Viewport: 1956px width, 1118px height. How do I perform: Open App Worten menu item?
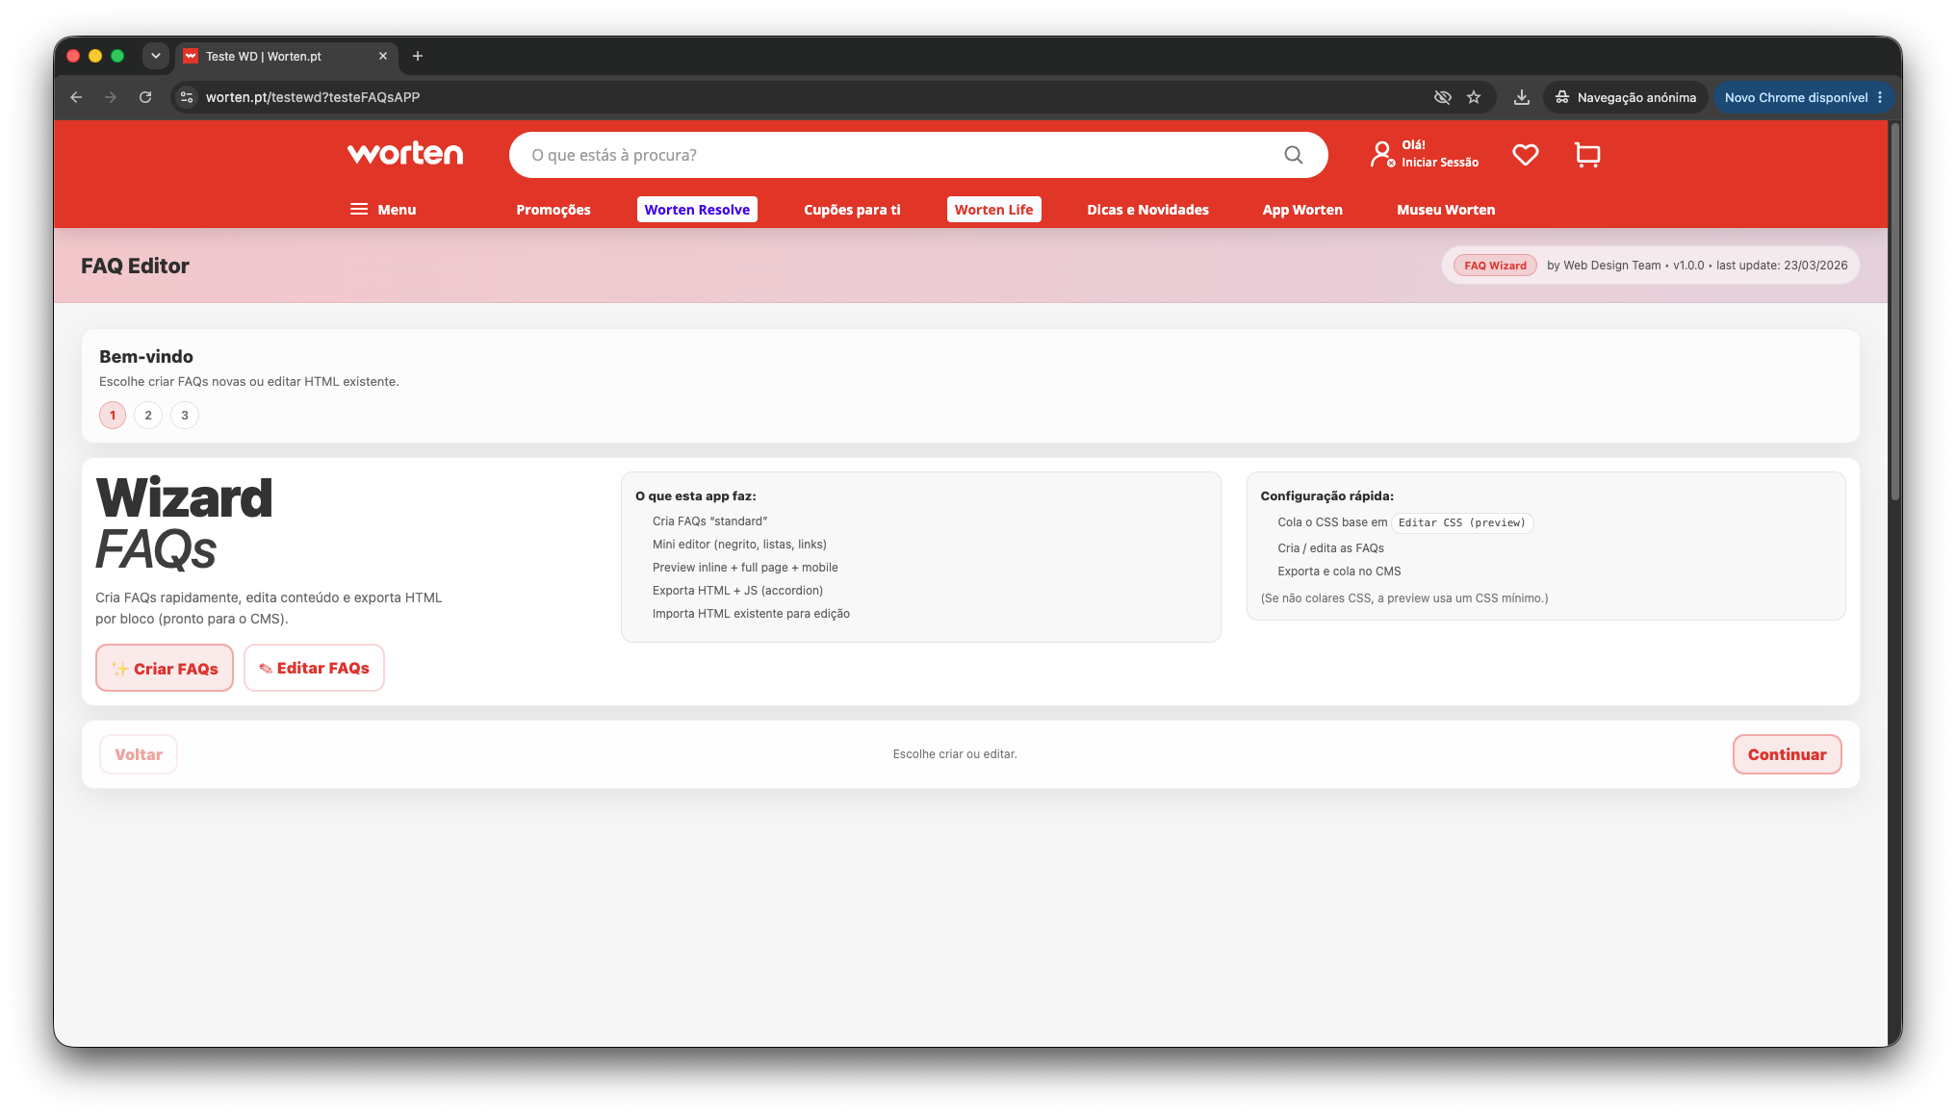click(x=1302, y=210)
